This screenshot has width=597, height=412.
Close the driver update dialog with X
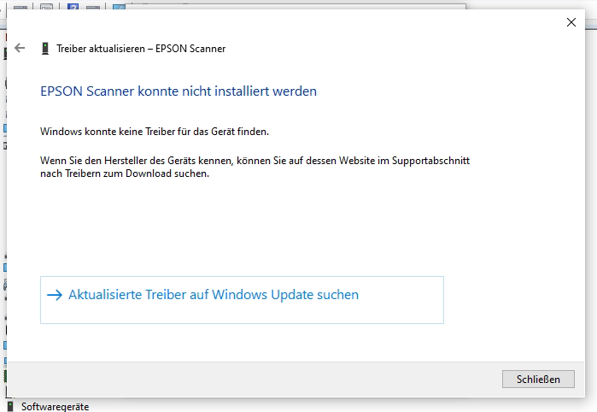point(571,22)
